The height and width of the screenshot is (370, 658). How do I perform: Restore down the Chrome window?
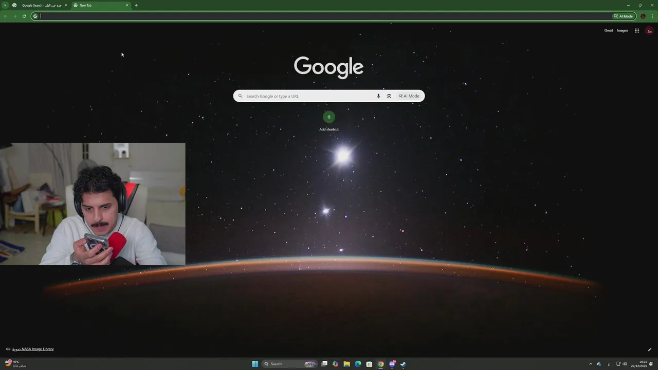[640, 5]
